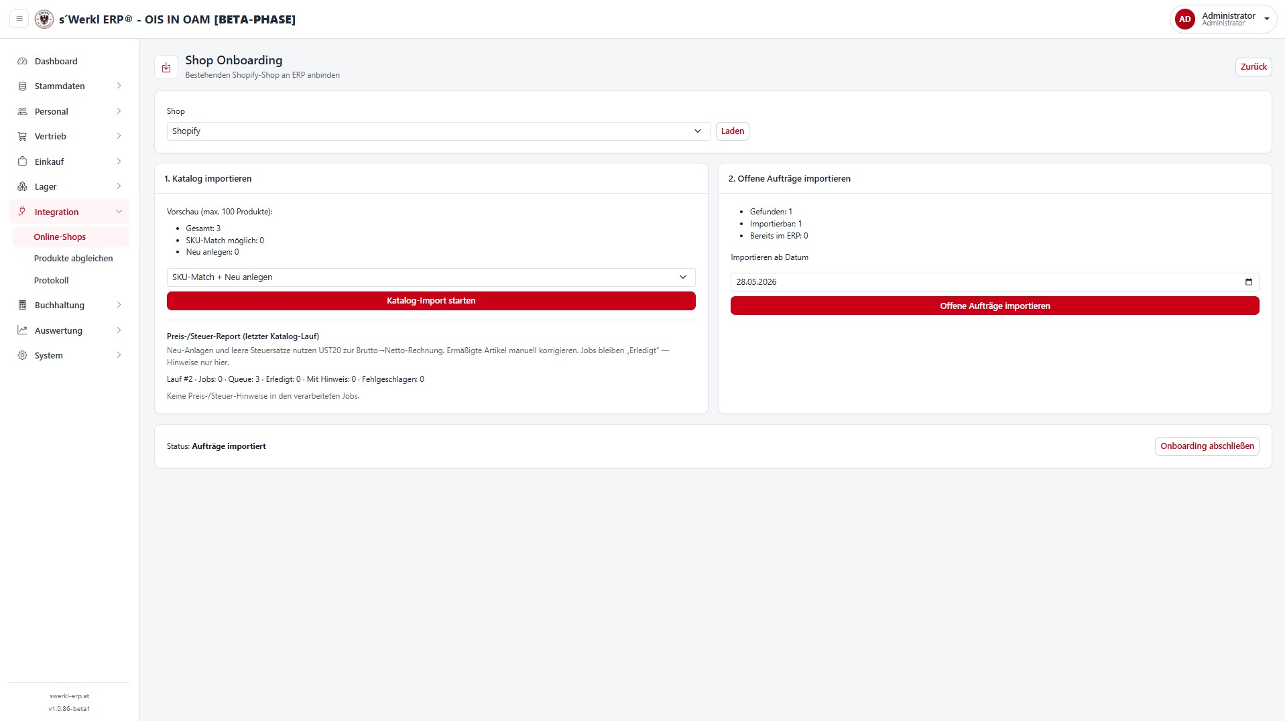Open the Administrator account dropdown arrow
Viewport: 1285px width, 721px height.
pos(1266,19)
